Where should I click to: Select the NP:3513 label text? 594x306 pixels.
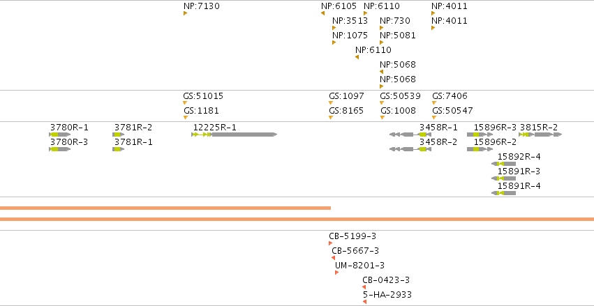(x=350, y=21)
